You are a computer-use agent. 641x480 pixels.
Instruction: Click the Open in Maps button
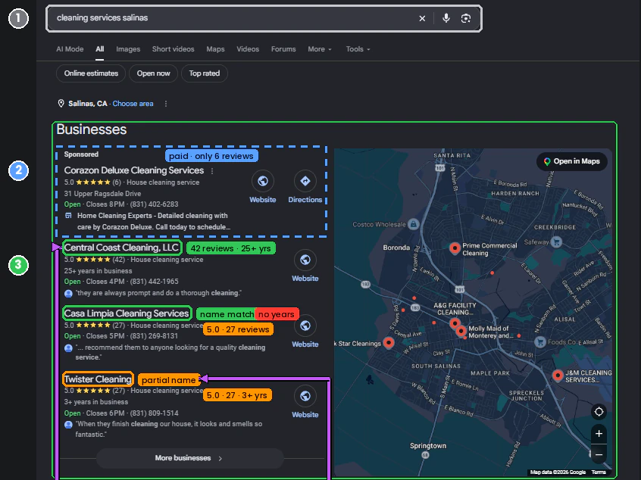click(571, 161)
